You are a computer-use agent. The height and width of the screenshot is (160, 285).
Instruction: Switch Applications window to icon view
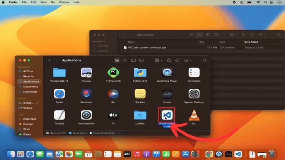[117, 60]
